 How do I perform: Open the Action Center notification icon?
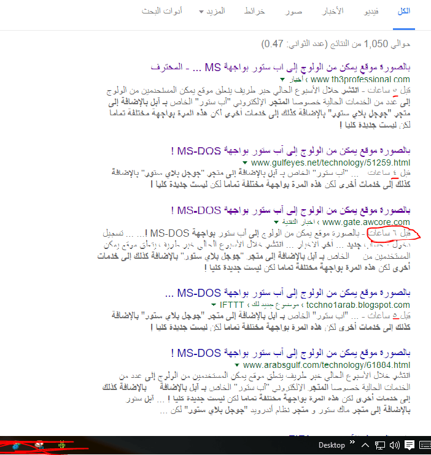pos(409,445)
